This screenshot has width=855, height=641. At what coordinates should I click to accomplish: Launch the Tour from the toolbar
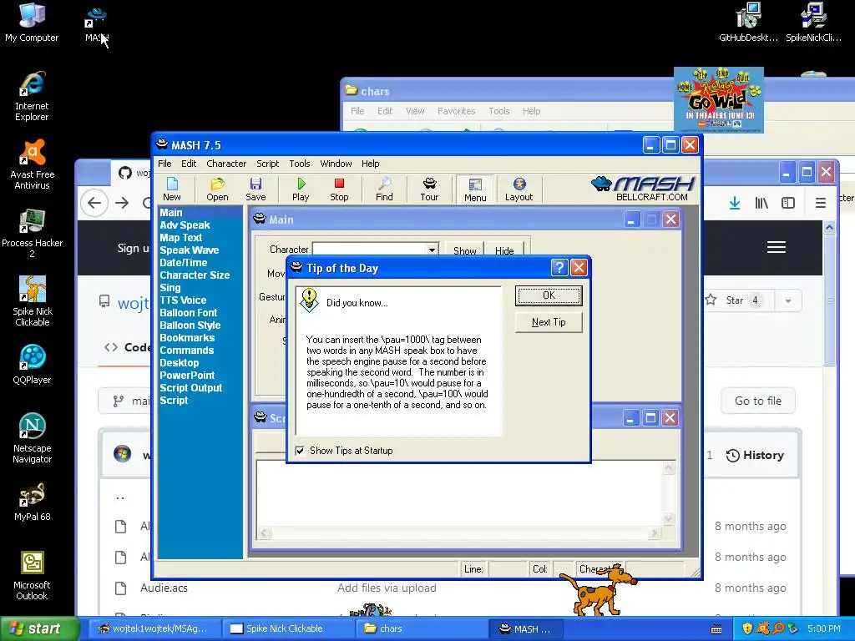[x=429, y=189]
